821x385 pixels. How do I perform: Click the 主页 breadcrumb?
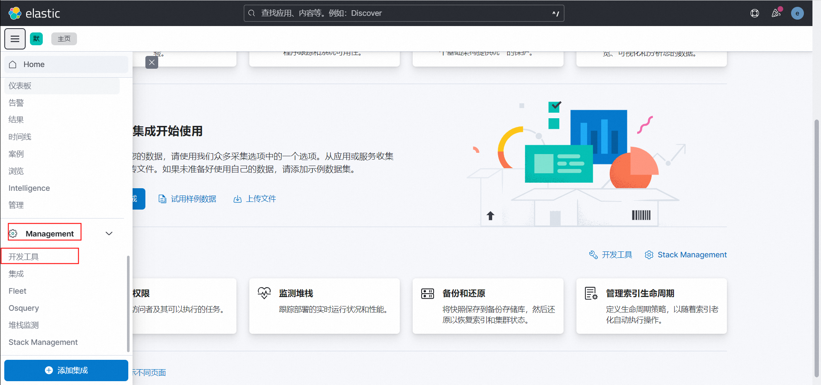pos(64,39)
